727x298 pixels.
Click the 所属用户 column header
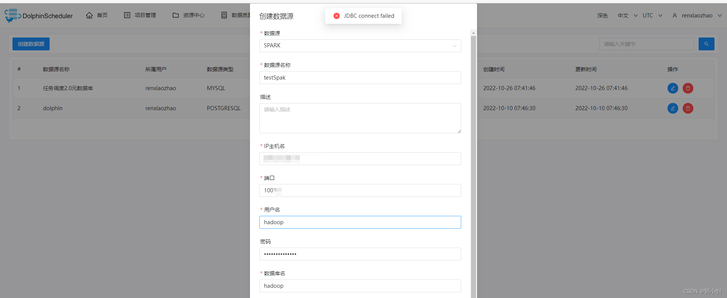[x=156, y=69]
